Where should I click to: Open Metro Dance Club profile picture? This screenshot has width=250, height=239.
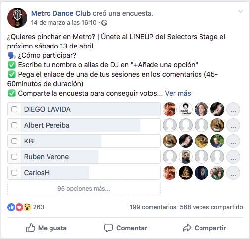17,18
